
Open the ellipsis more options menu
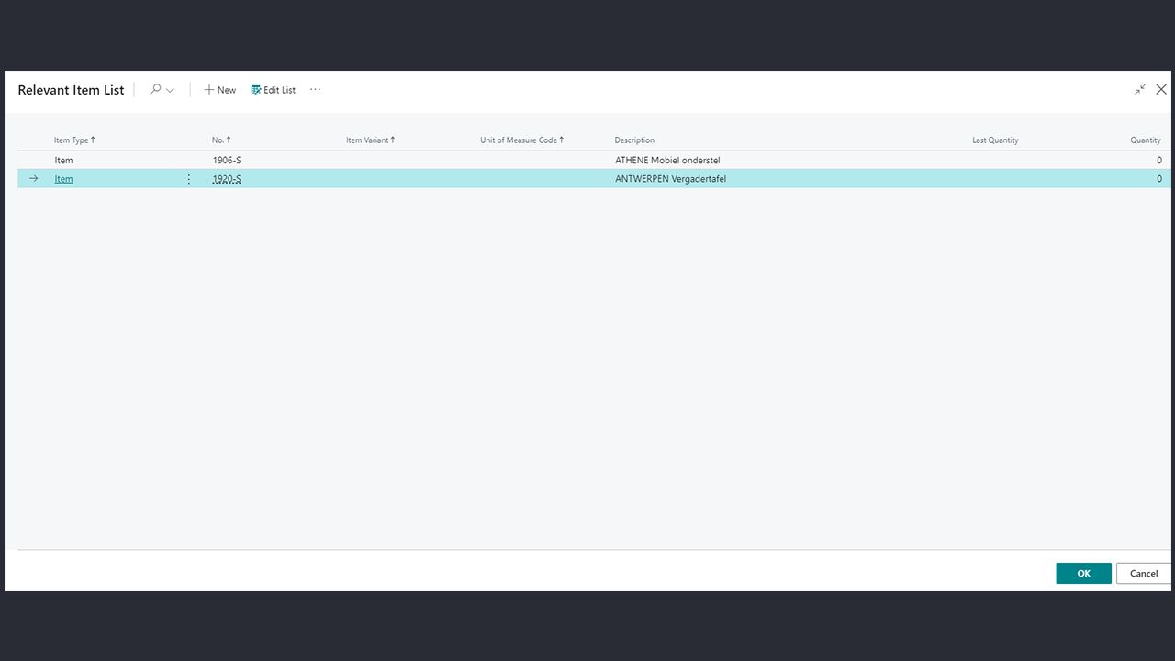[x=315, y=90]
